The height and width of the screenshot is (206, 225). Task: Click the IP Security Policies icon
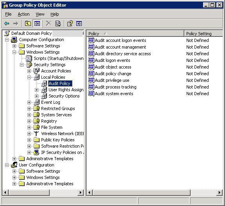[36, 152]
